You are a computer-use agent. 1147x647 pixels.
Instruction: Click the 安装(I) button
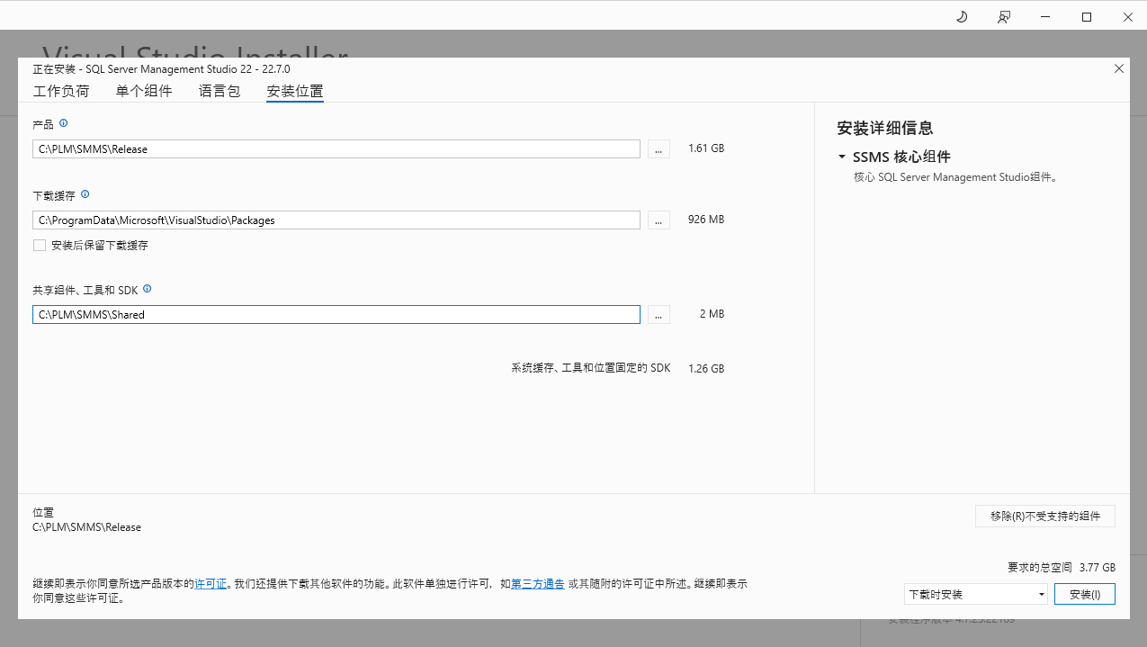coord(1085,594)
